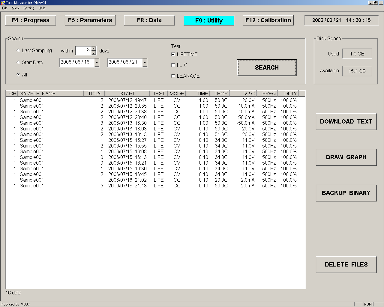Sort by V / C column header
This screenshot has height=307, width=384.
pyautogui.click(x=243, y=94)
